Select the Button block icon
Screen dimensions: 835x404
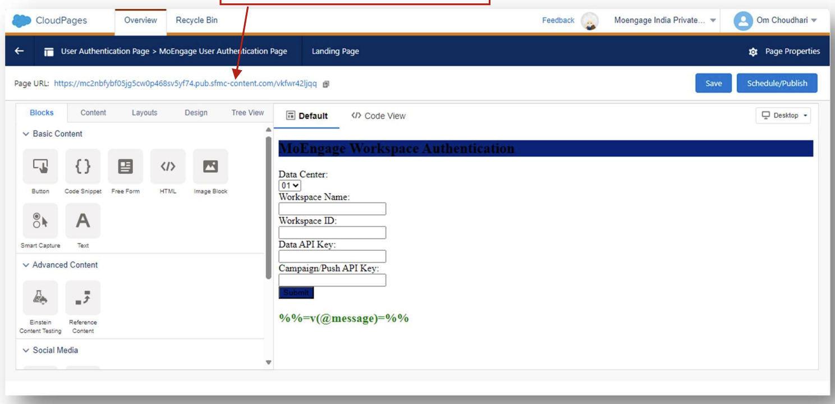click(40, 166)
